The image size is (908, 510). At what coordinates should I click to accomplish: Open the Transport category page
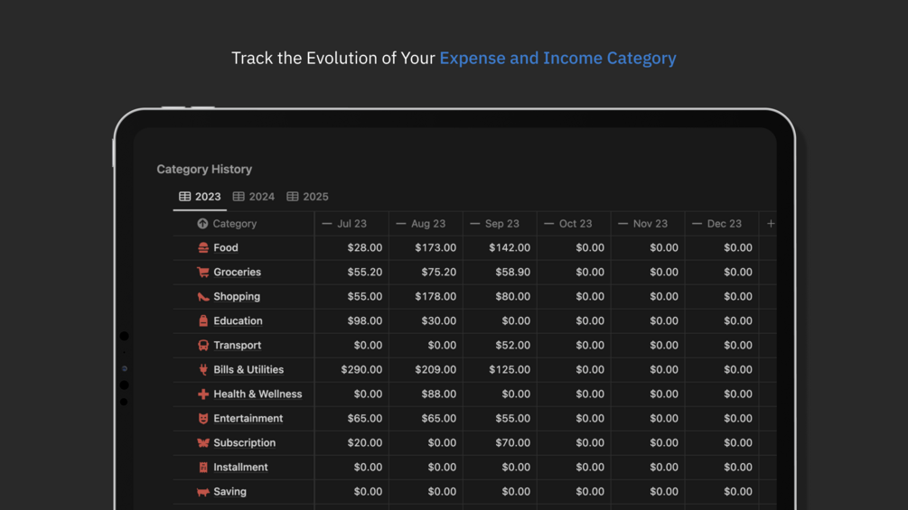(x=238, y=345)
